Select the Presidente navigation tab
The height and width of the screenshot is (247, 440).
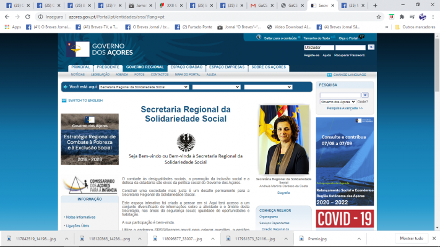pos(108,67)
